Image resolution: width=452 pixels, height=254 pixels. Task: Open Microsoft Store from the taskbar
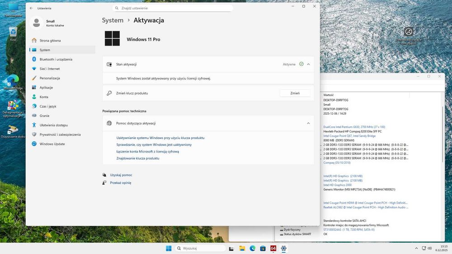click(x=263, y=248)
